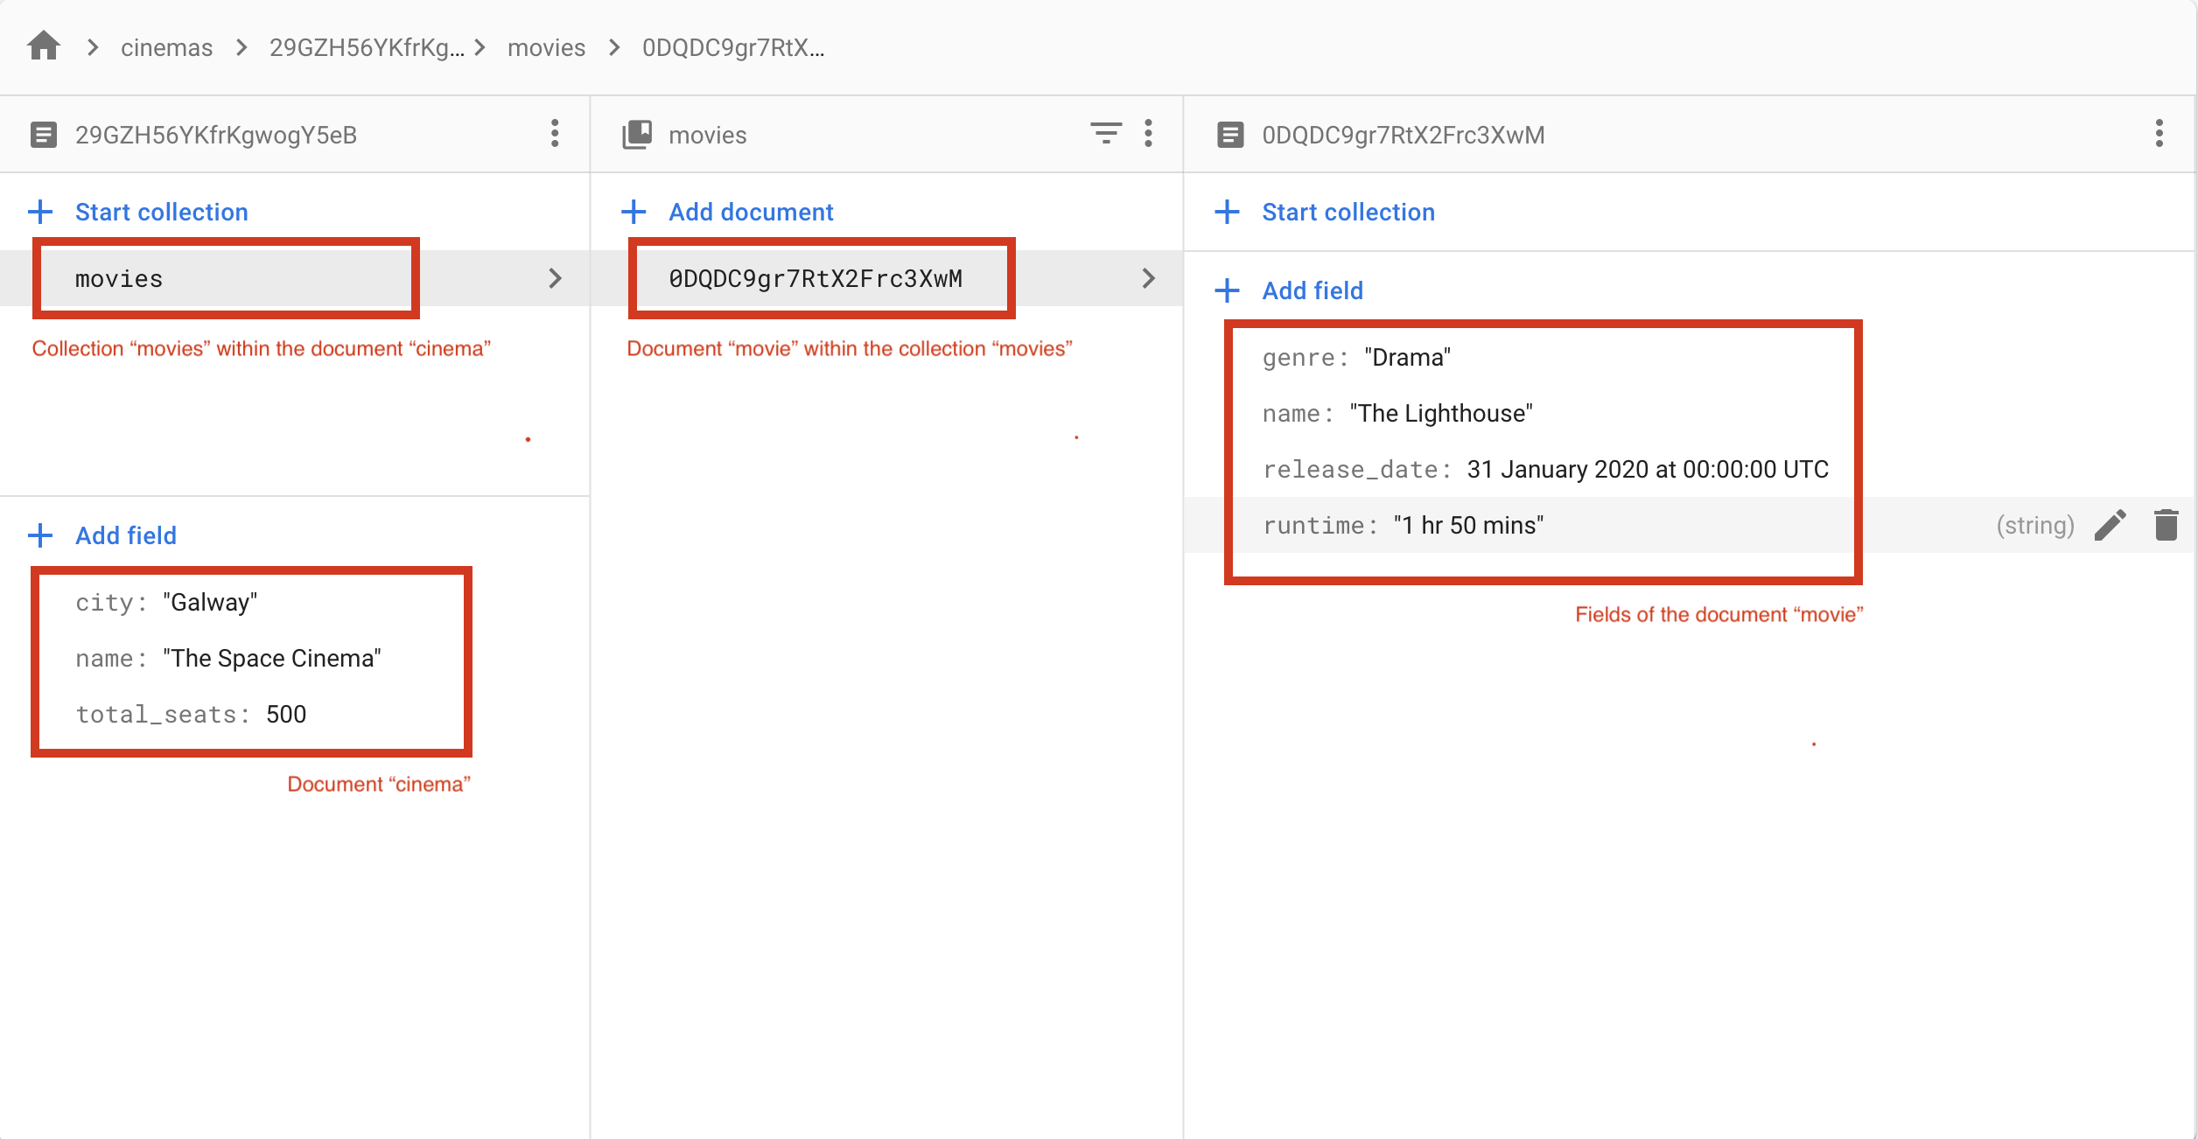The height and width of the screenshot is (1139, 2198).
Task: Edit the runtime field with pencil icon
Action: coord(2110,525)
